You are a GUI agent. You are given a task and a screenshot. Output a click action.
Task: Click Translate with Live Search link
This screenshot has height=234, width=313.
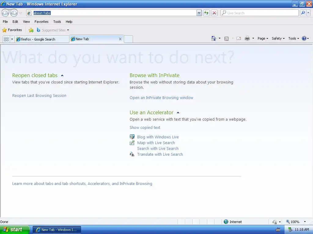[160, 154]
